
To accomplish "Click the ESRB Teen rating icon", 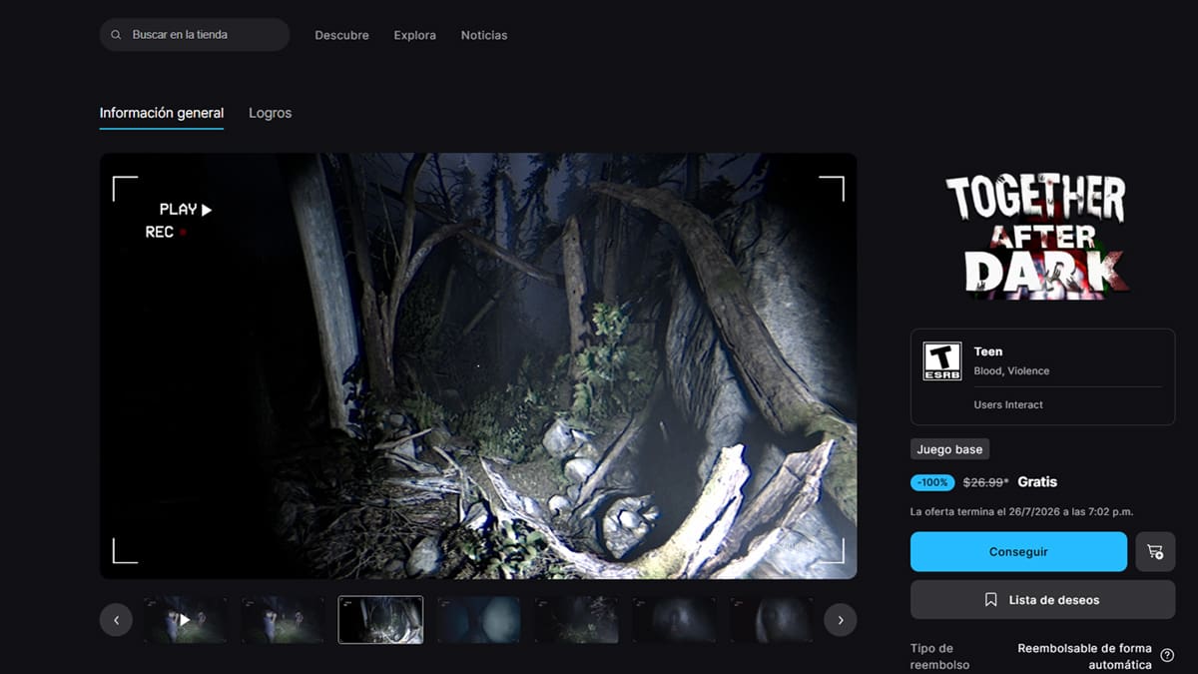I will point(942,361).
